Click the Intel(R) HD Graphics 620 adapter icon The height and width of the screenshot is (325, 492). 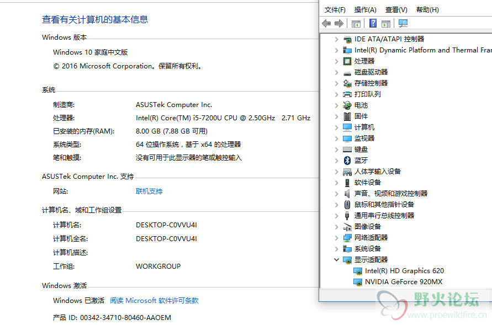pos(358,271)
